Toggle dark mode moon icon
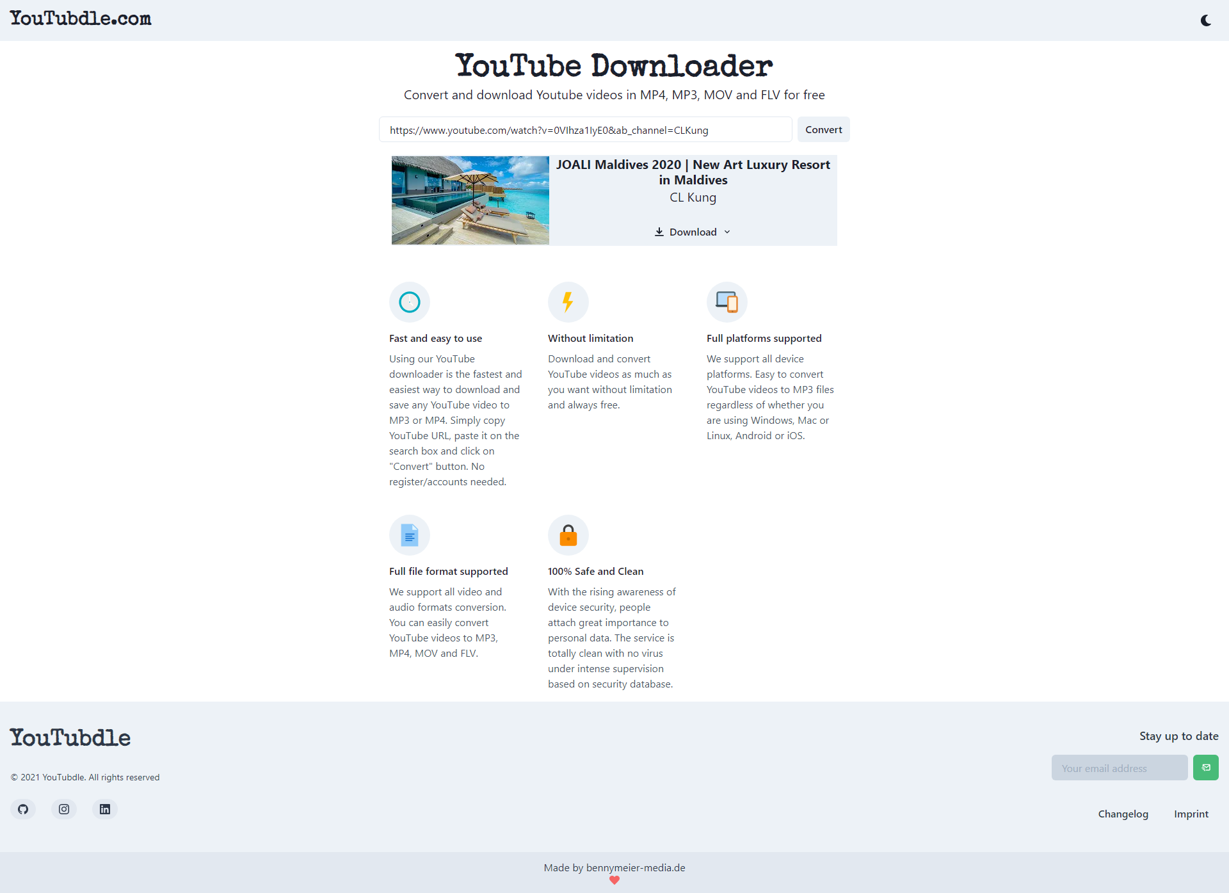 pyautogui.click(x=1206, y=20)
